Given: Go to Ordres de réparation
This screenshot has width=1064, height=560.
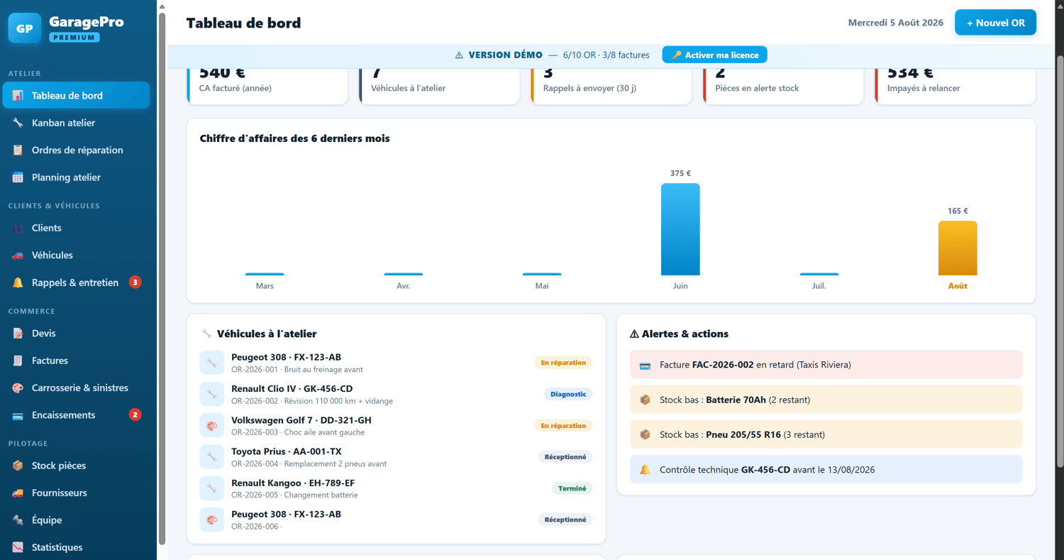Looking at the screenshot, I should click(77, 150).
